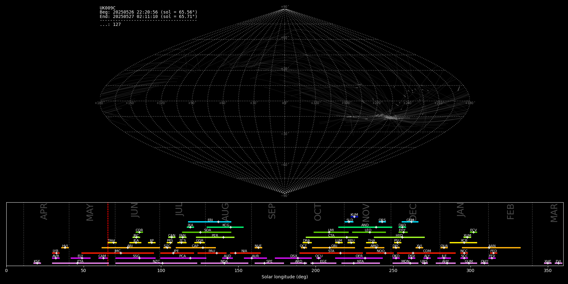The height and width of the screenshot is (284, 568).
Task: Click the QUA shower label
Action: click(x=444, y=246)
